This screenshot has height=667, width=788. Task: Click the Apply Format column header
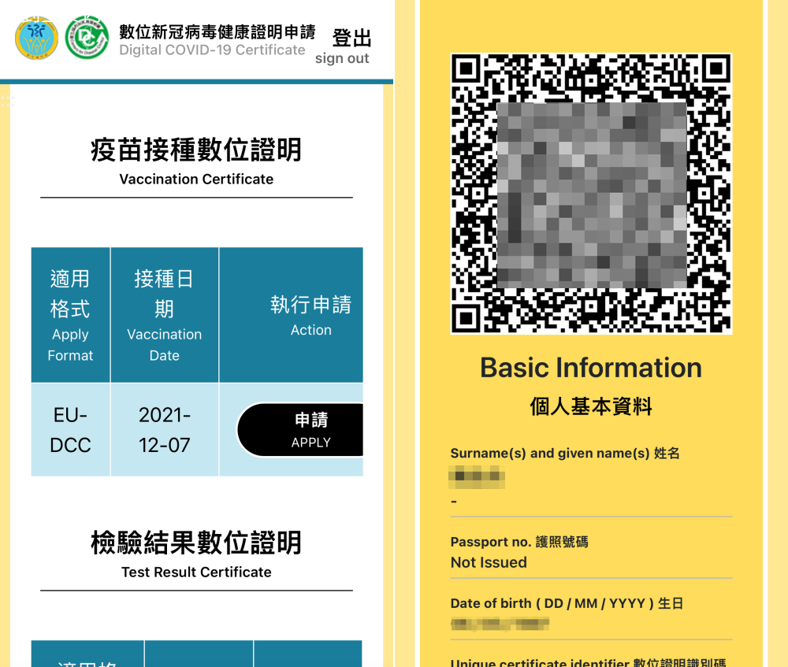pyautogui.click(x=70, y=315)
